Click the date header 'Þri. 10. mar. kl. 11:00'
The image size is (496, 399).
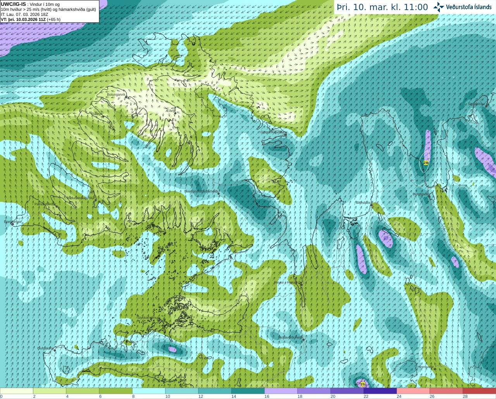382,7
